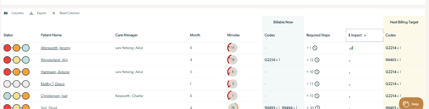Click 99493 x 1 target code for Wonderland
This screenshot has height=109, width=429.
point(393,60)
